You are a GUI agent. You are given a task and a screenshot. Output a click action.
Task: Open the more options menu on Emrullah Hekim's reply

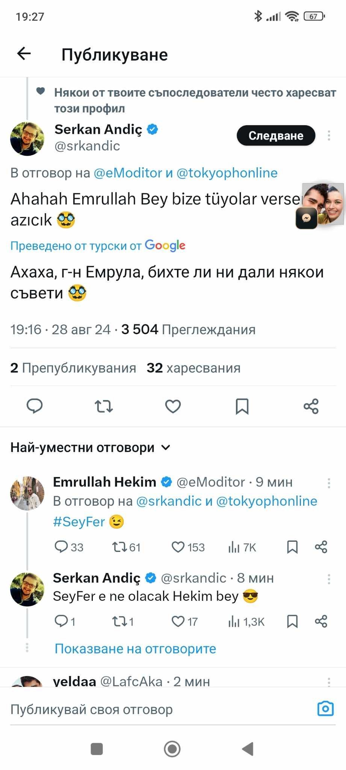click(x=329, y=483)
